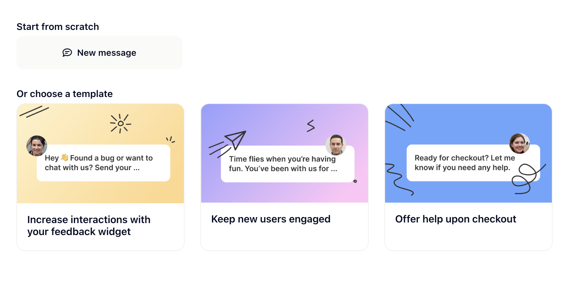Click the paper airplane illustration on purple template
Viewport: 579px width, 288px height.
click(x=228, y=144)
